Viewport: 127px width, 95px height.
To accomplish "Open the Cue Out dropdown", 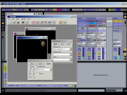I will 117,41.
